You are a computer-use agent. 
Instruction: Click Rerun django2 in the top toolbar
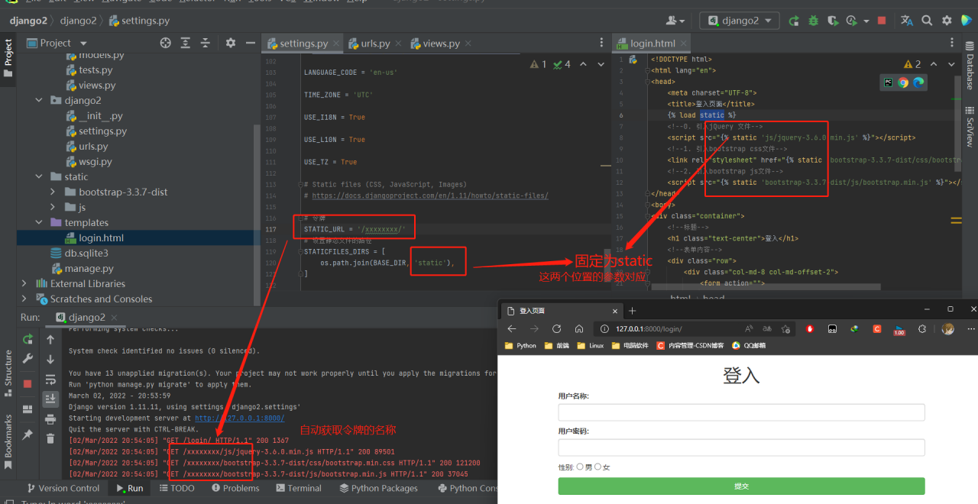point(794,21)
